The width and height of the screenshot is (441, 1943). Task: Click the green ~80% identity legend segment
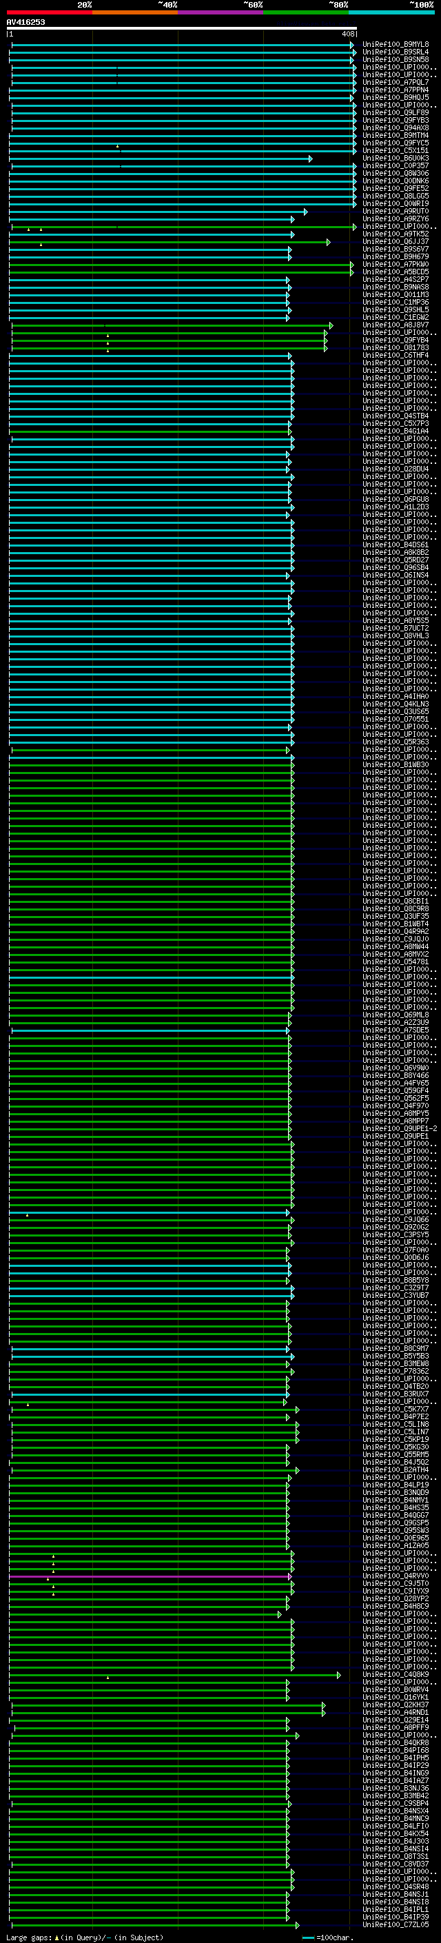306,12
